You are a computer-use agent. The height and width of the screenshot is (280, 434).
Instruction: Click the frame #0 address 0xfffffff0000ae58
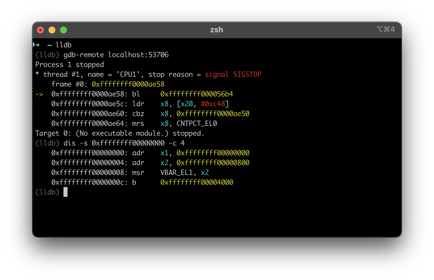(128, 84)
